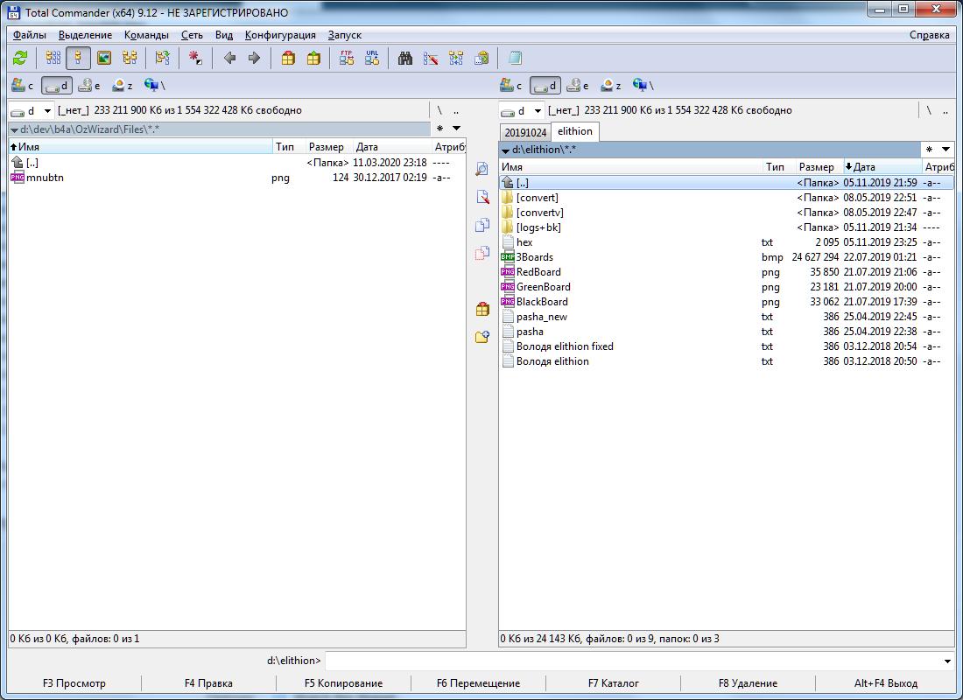This screenshot has height=700, width=963.
Task: Enable thumbnail view via picture icon
Action: pyautogui.click(x=104, y=59)
